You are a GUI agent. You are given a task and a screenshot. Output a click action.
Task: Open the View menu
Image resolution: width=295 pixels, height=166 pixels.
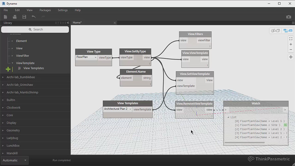(29, 10)
